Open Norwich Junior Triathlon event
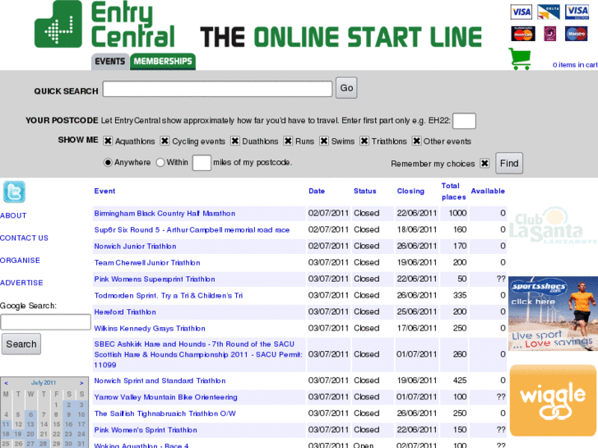Image resolution: width=598 pixels, height=448 pixels. pos(135,247)
